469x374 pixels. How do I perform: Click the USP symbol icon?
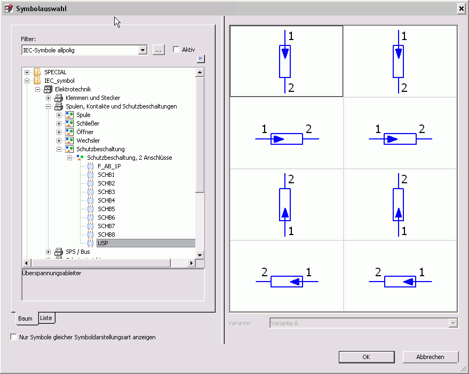click(x=90, y=243)
